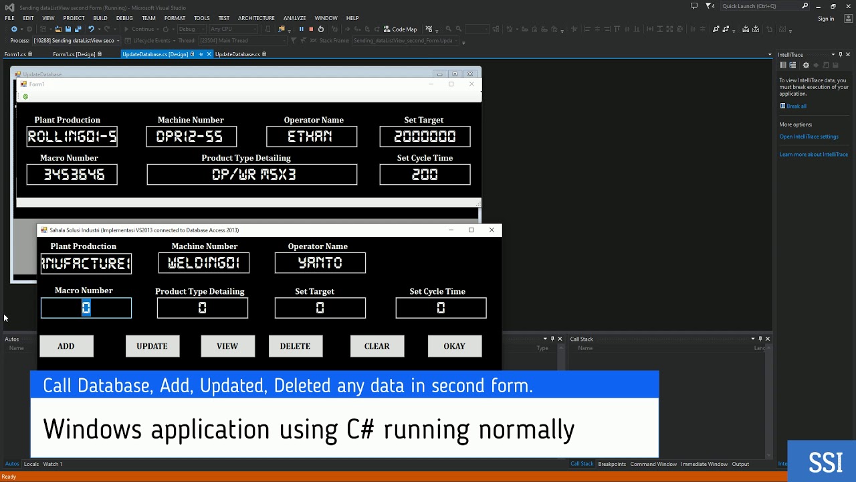
Task: Click the ADD button in second form
Action: click(66, 346)
